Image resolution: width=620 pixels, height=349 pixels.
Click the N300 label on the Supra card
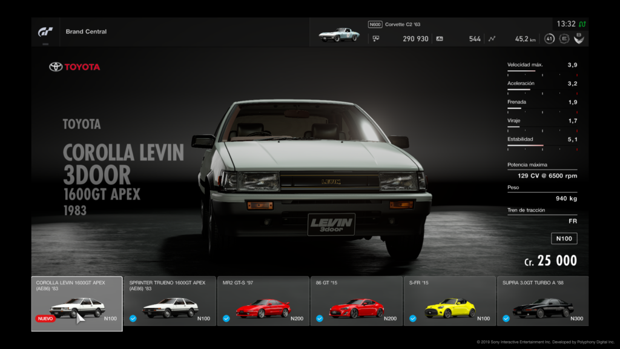coord(576,319)
